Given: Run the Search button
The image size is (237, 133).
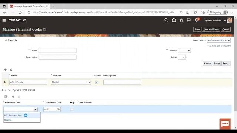Looking at the screenshot, I should [207, 64].
